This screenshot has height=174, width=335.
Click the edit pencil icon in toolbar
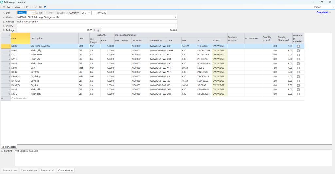[35, 7]
